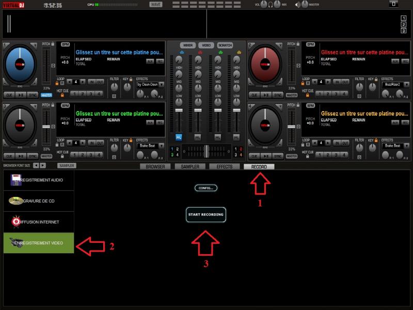The height and width of the screenshot is (310, 413).
Task: Click deck 2 hot cue padlock icon
Action: click(308, 96)
